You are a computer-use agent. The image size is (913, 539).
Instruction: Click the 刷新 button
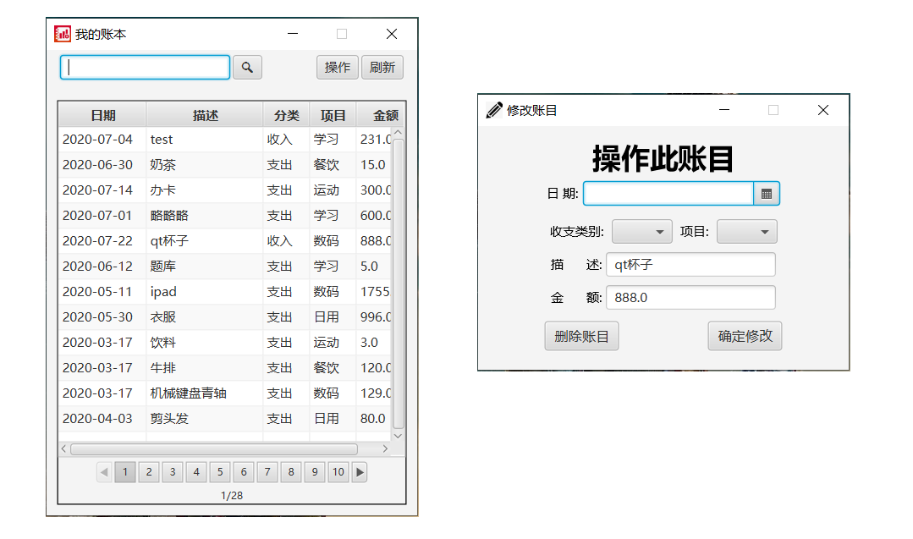[382, 68]
